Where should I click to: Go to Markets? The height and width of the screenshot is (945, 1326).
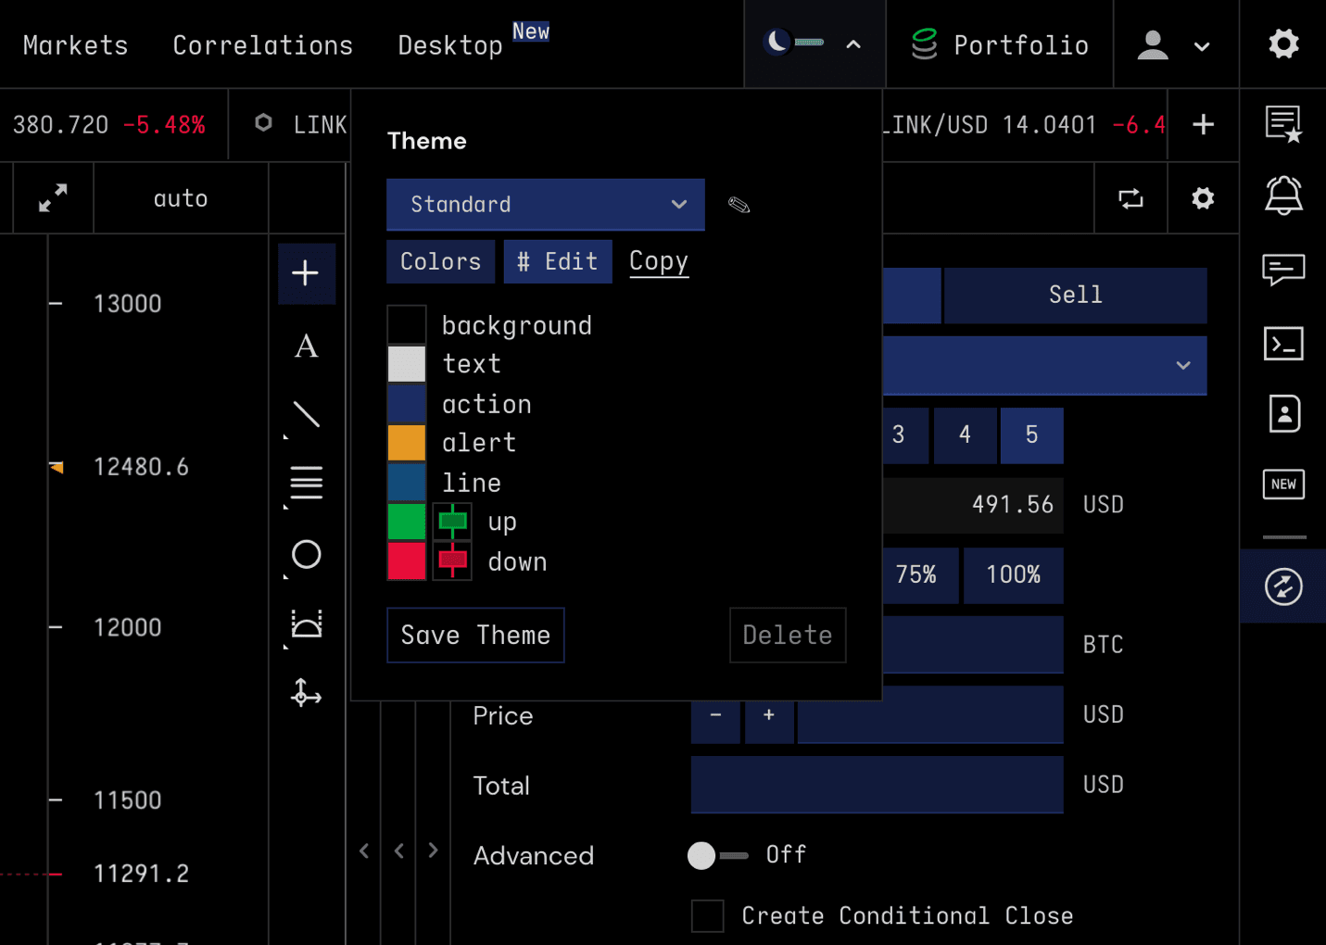pos(76,45)
